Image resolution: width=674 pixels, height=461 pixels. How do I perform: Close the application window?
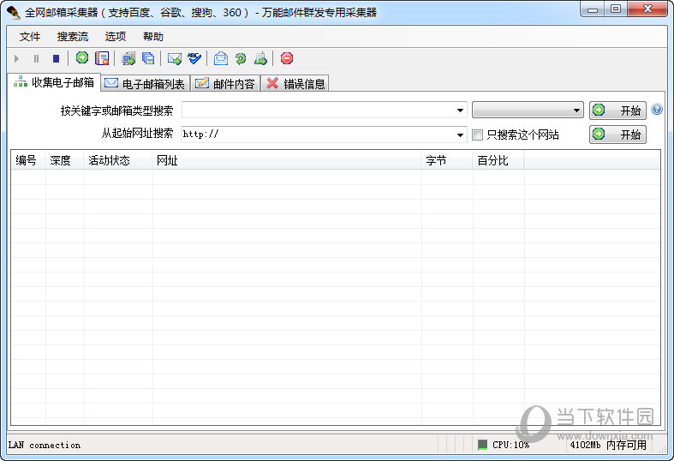(x=647, y=9)
